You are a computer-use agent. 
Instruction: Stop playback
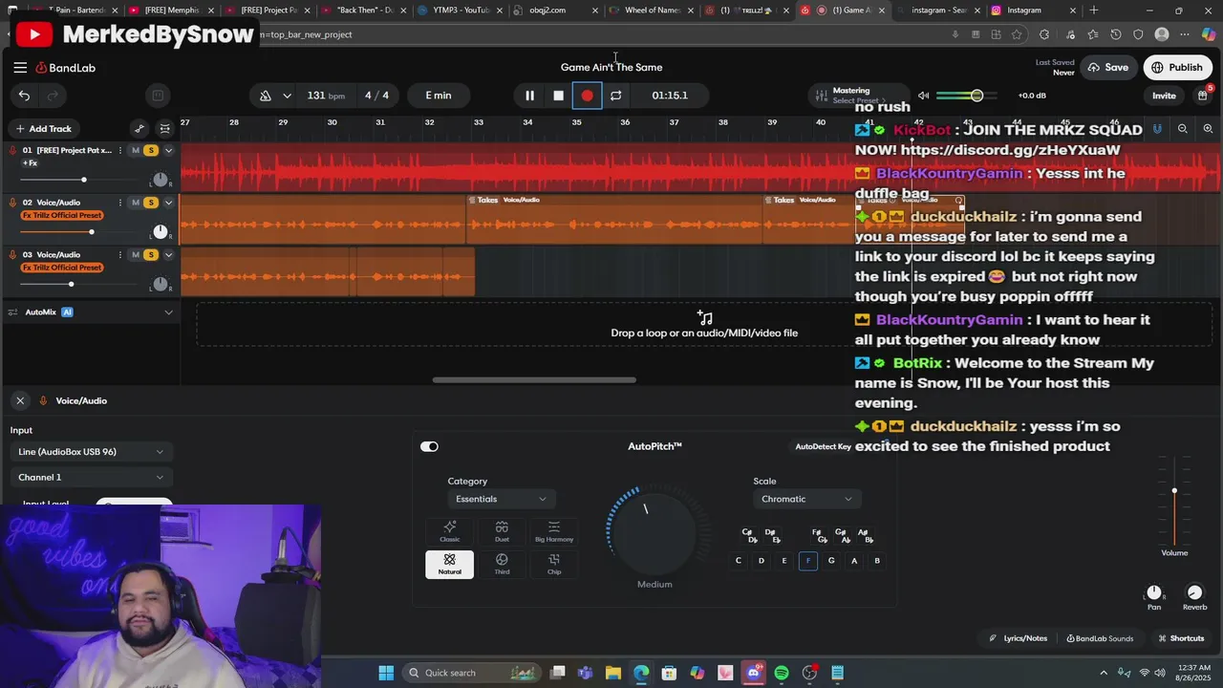coord(558,96)
